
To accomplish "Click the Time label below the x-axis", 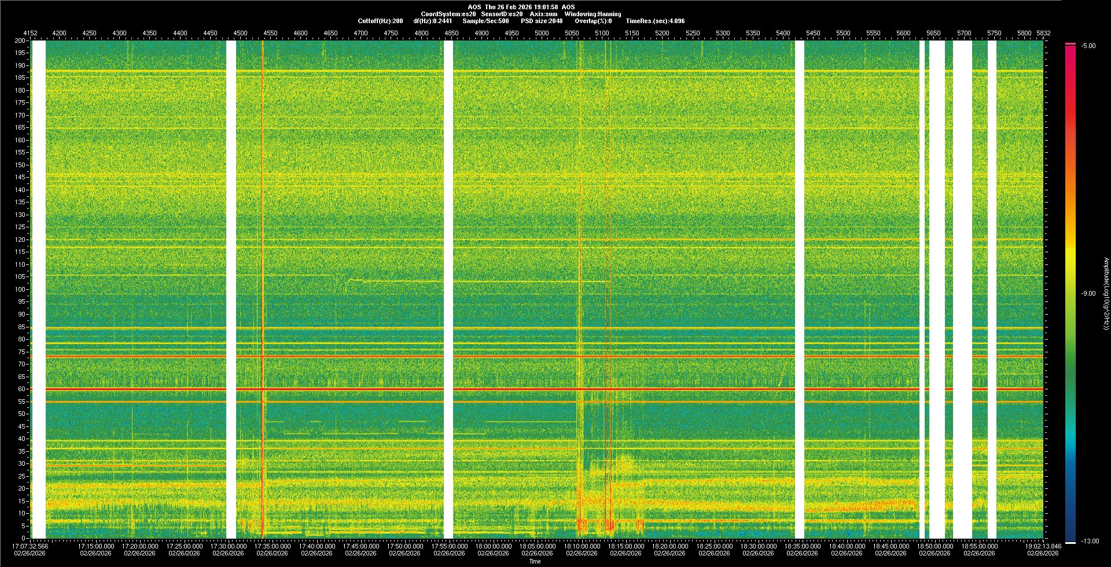I will (535, 561).
